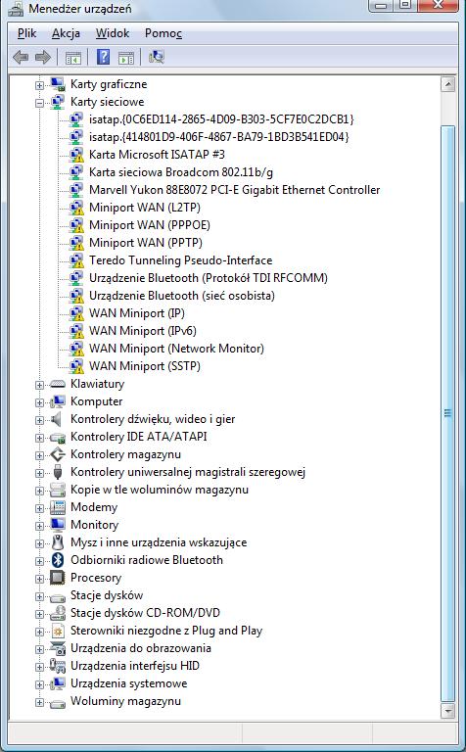Click the blue Help question-mark toolbar icon

click(x=103, y=57)
